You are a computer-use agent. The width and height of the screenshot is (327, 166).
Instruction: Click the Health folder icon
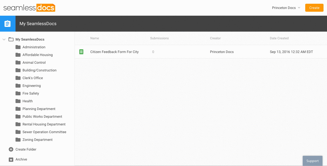[x=18, y=101]
